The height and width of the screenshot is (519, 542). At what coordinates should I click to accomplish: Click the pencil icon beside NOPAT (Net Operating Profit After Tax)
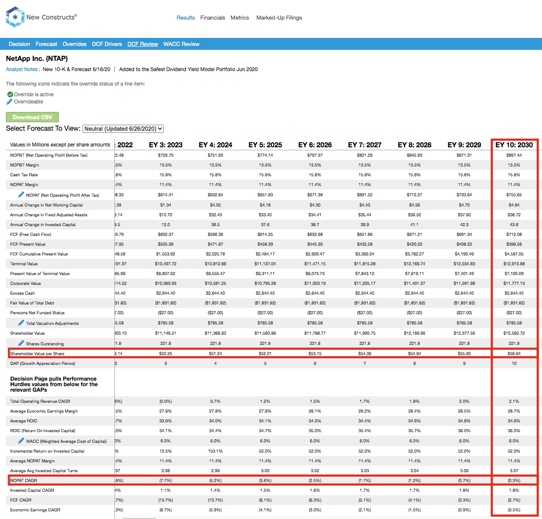[x=21, y=195]
